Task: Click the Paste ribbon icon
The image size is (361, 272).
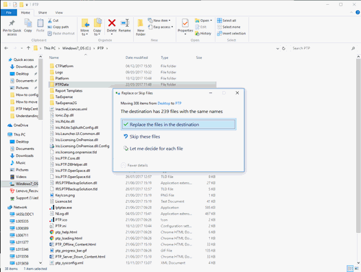Action: point(40,23)
